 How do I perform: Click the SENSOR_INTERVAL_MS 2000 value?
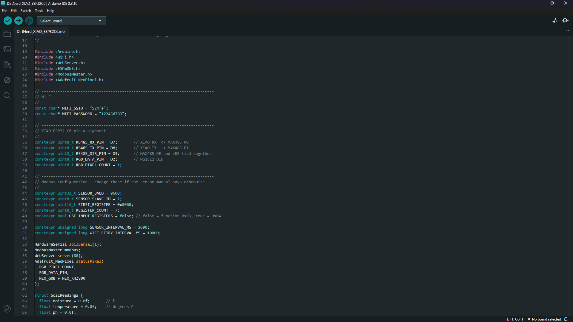pyautogui.click(x=142, y=227)
